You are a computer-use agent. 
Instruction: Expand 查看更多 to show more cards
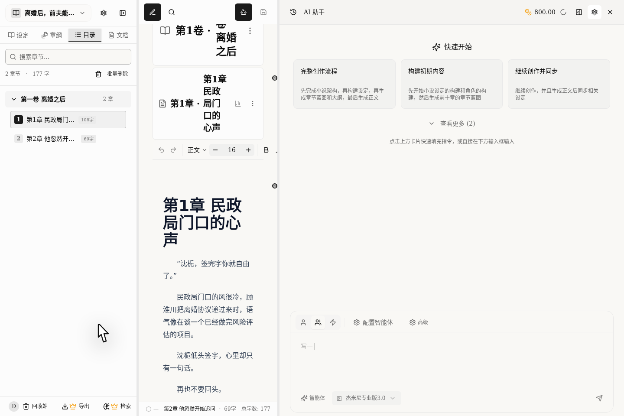[x=452, y=123]
